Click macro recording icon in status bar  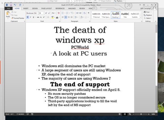pyautogui.click(x=32, y=114)
